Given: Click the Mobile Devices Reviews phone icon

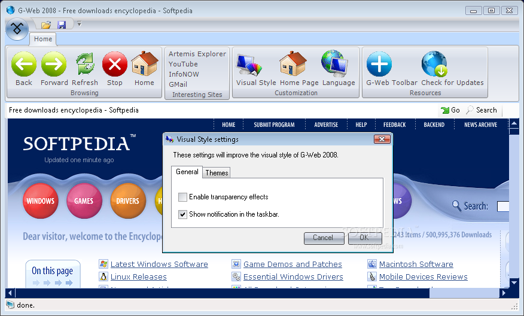Looking at the screenshot, I should coord(372,276).
